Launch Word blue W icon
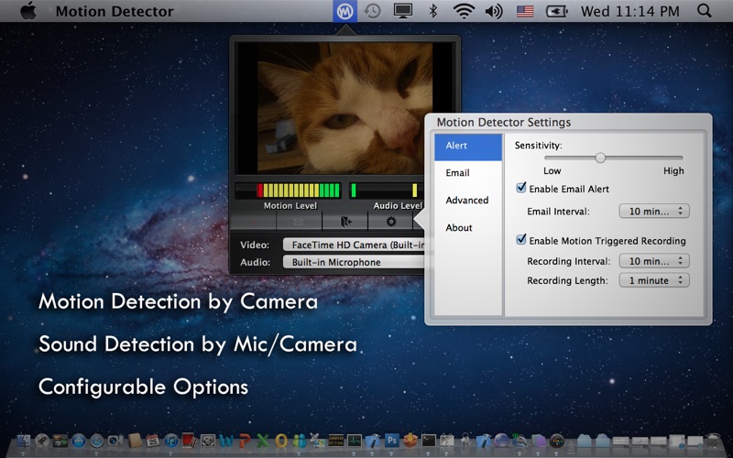The width and height of the screenshot is (733, 458). (225, 441)
